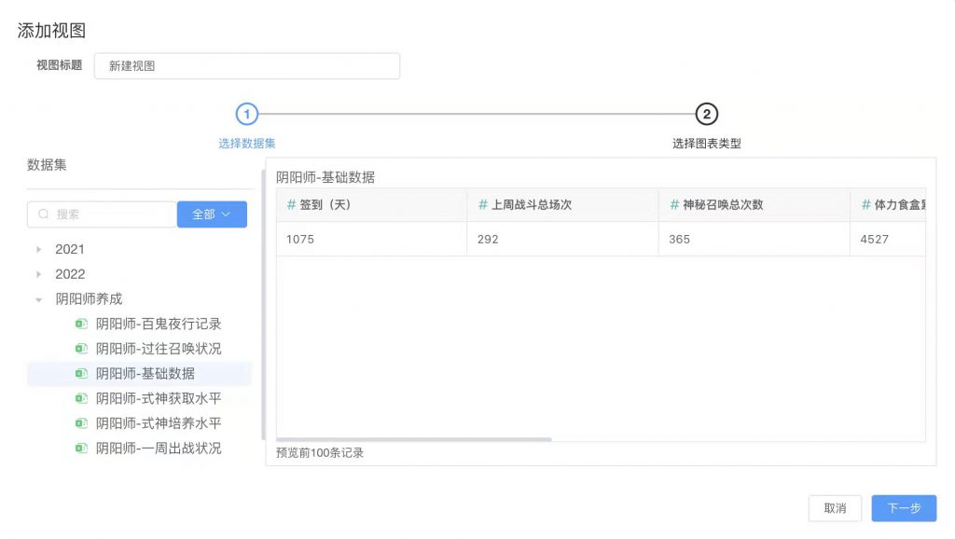Expand the 2021 folder arrow

pyautogui.click(x=39, y=250)
